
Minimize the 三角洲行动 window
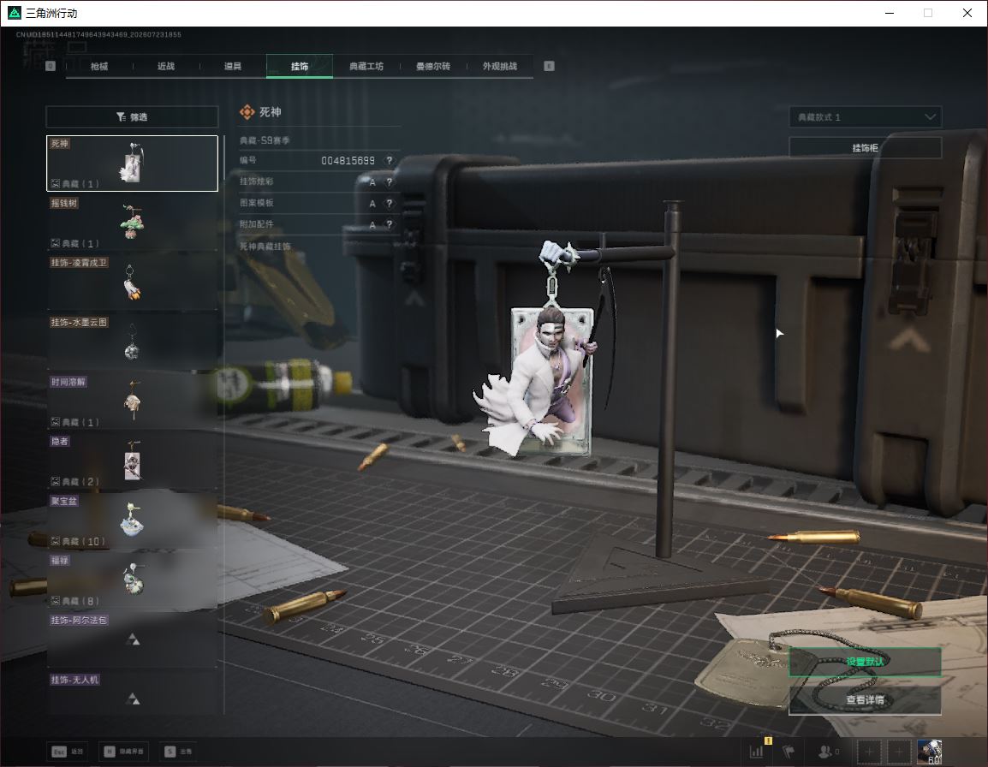click(890, 13)
